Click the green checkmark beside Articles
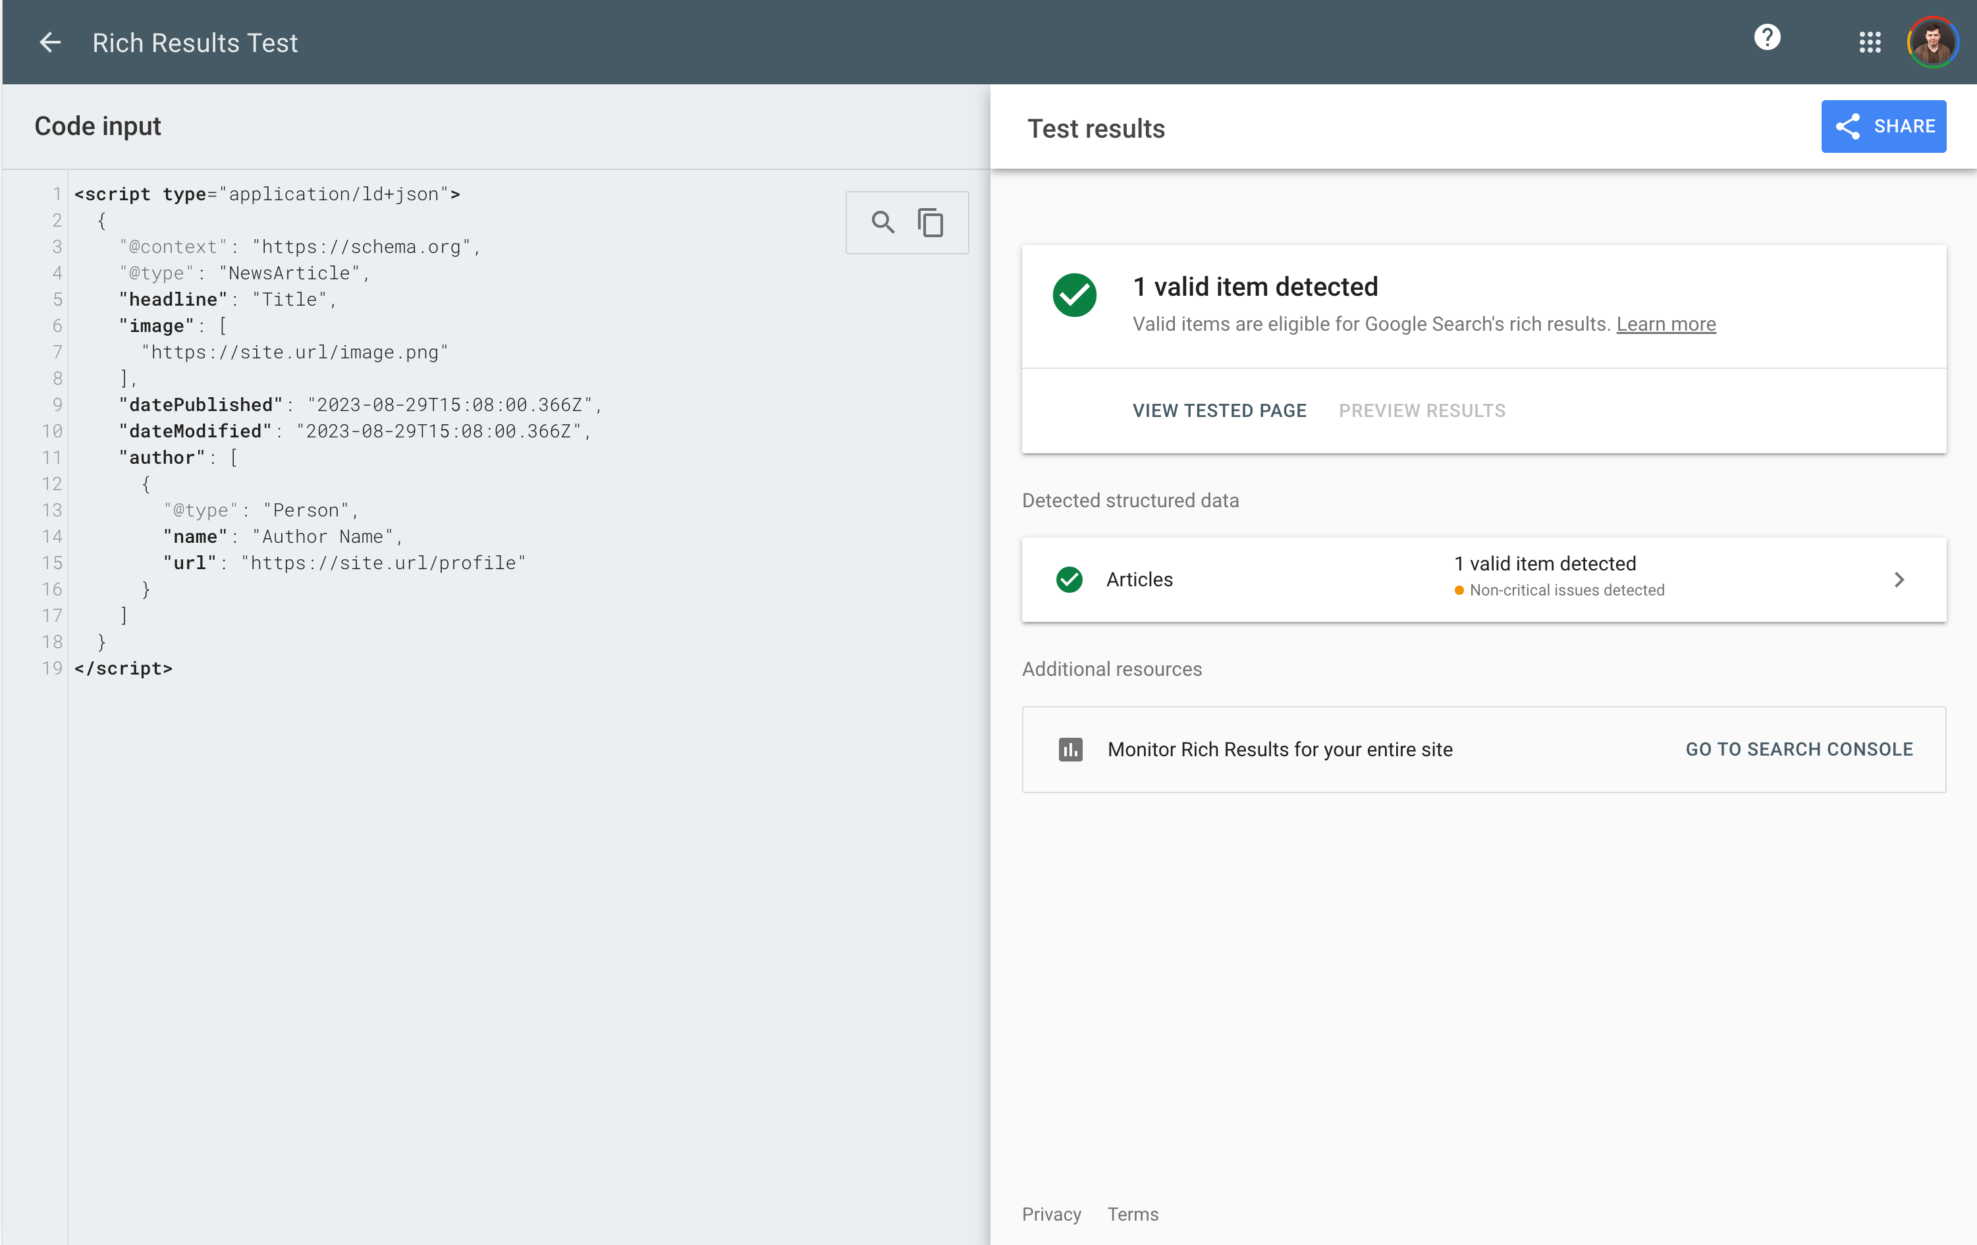1977x1245 pixels. (x=1069, y=580)
